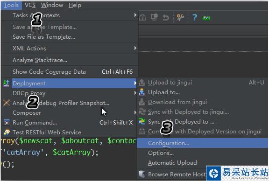Select Save File as Template
Image resolution: width=269 pixels, height=181 pixels.
[44, 37]
